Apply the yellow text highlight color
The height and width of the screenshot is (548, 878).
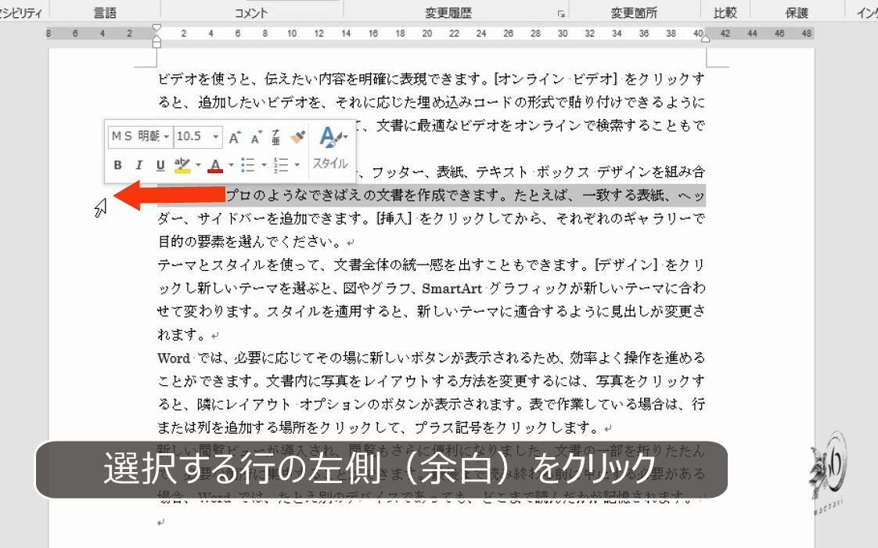click(x=182, y=164)
